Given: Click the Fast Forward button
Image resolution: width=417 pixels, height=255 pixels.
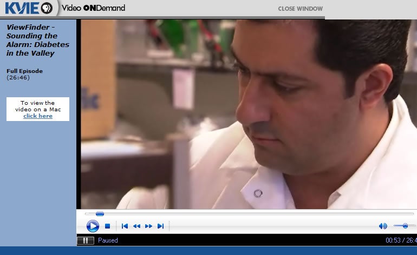Looking at the screenshot, I should tap(148, 226).
